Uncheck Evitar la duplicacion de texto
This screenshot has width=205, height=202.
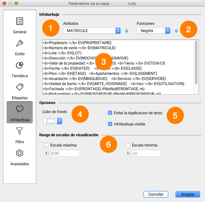(x=110, y=113)
